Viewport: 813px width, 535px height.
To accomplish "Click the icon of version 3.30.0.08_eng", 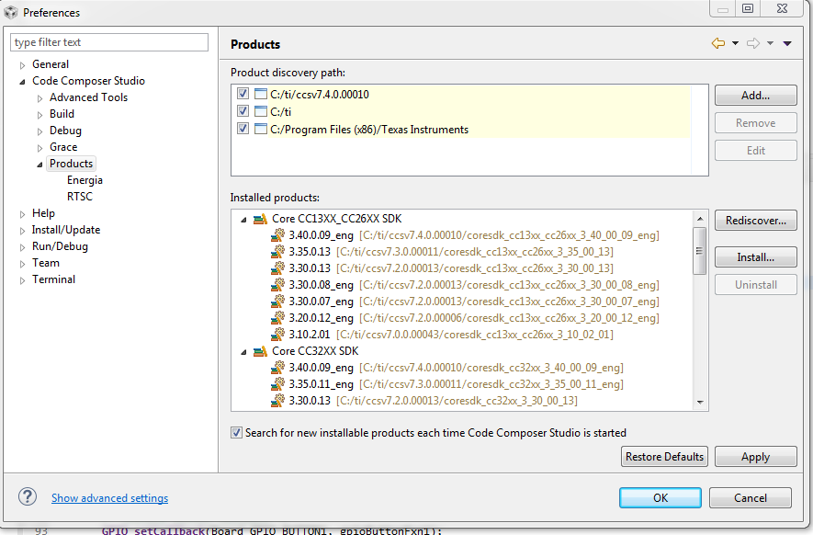I will coord(278,285).
